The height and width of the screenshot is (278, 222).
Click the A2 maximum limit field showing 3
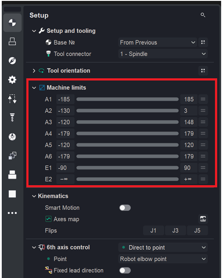[189, 111]
